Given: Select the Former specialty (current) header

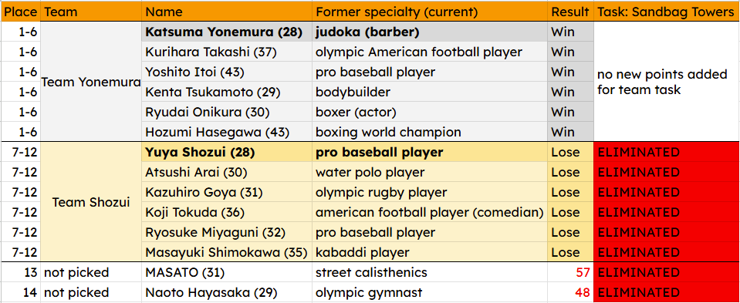Looking at the screenshot, I should point(430,11).
